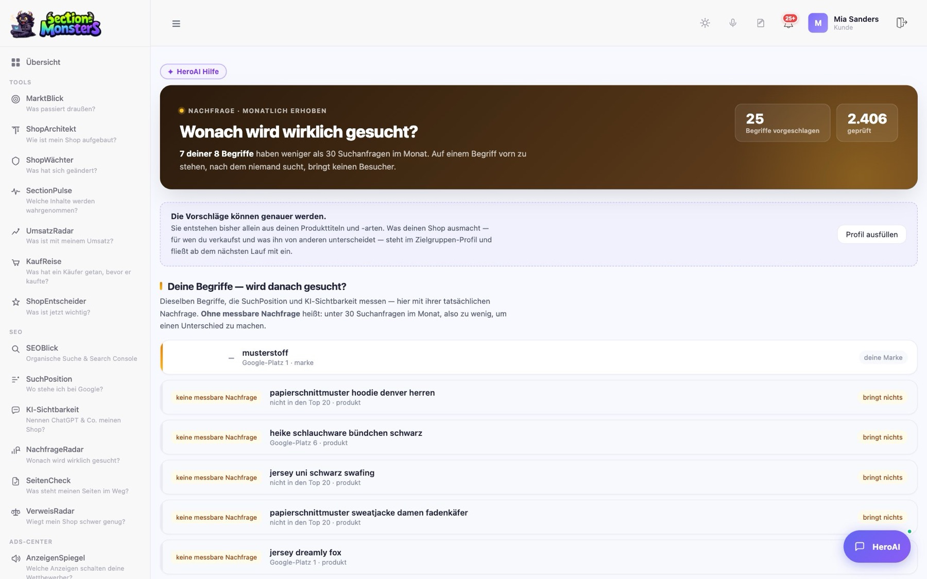Navigate to KI-Sichtbarkeit sidebar item

pos(75,419)
